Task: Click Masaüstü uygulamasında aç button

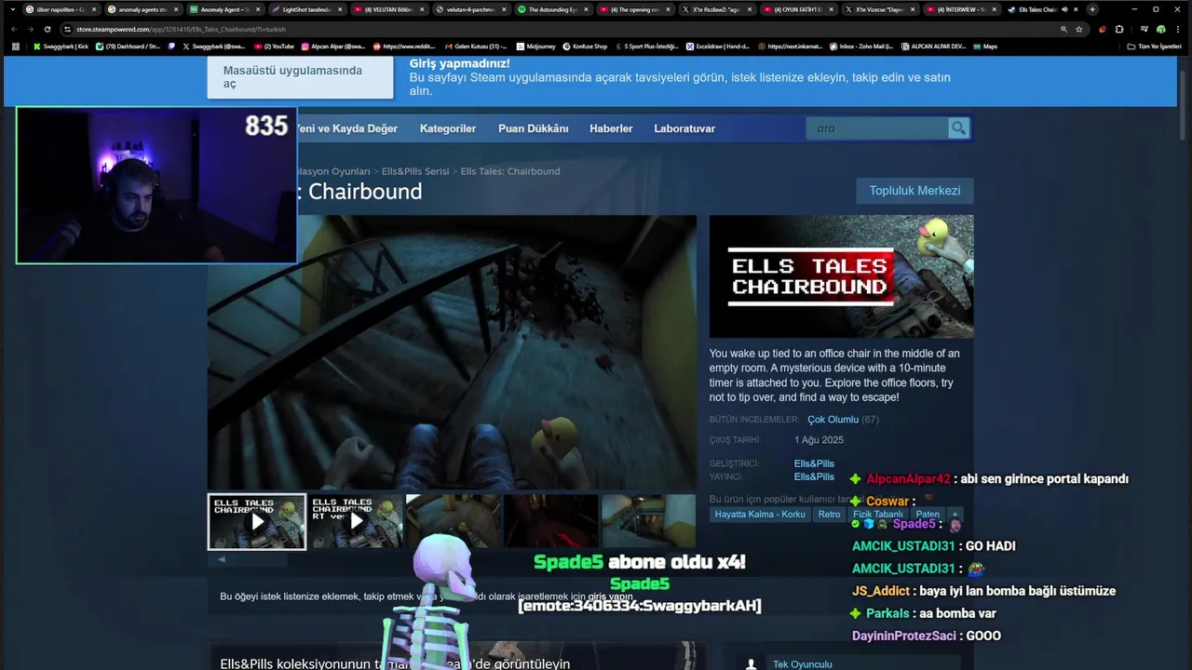Action: point(300,77)
